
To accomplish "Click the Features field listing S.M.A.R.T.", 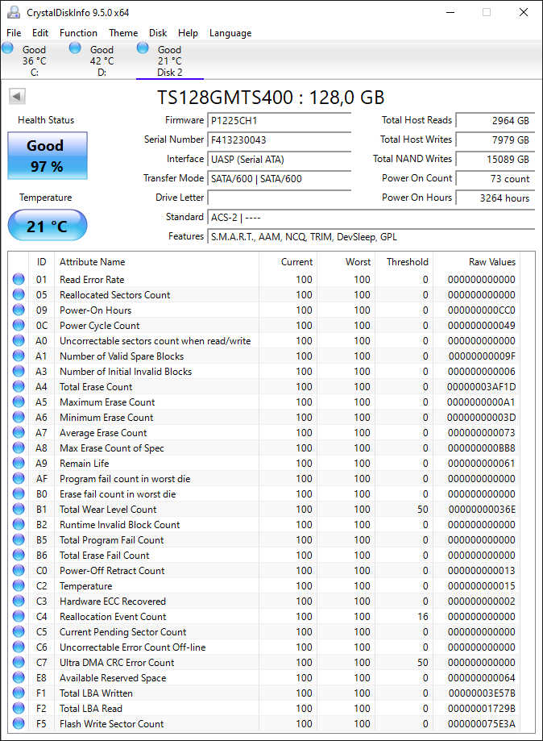I will pos(371,237).
